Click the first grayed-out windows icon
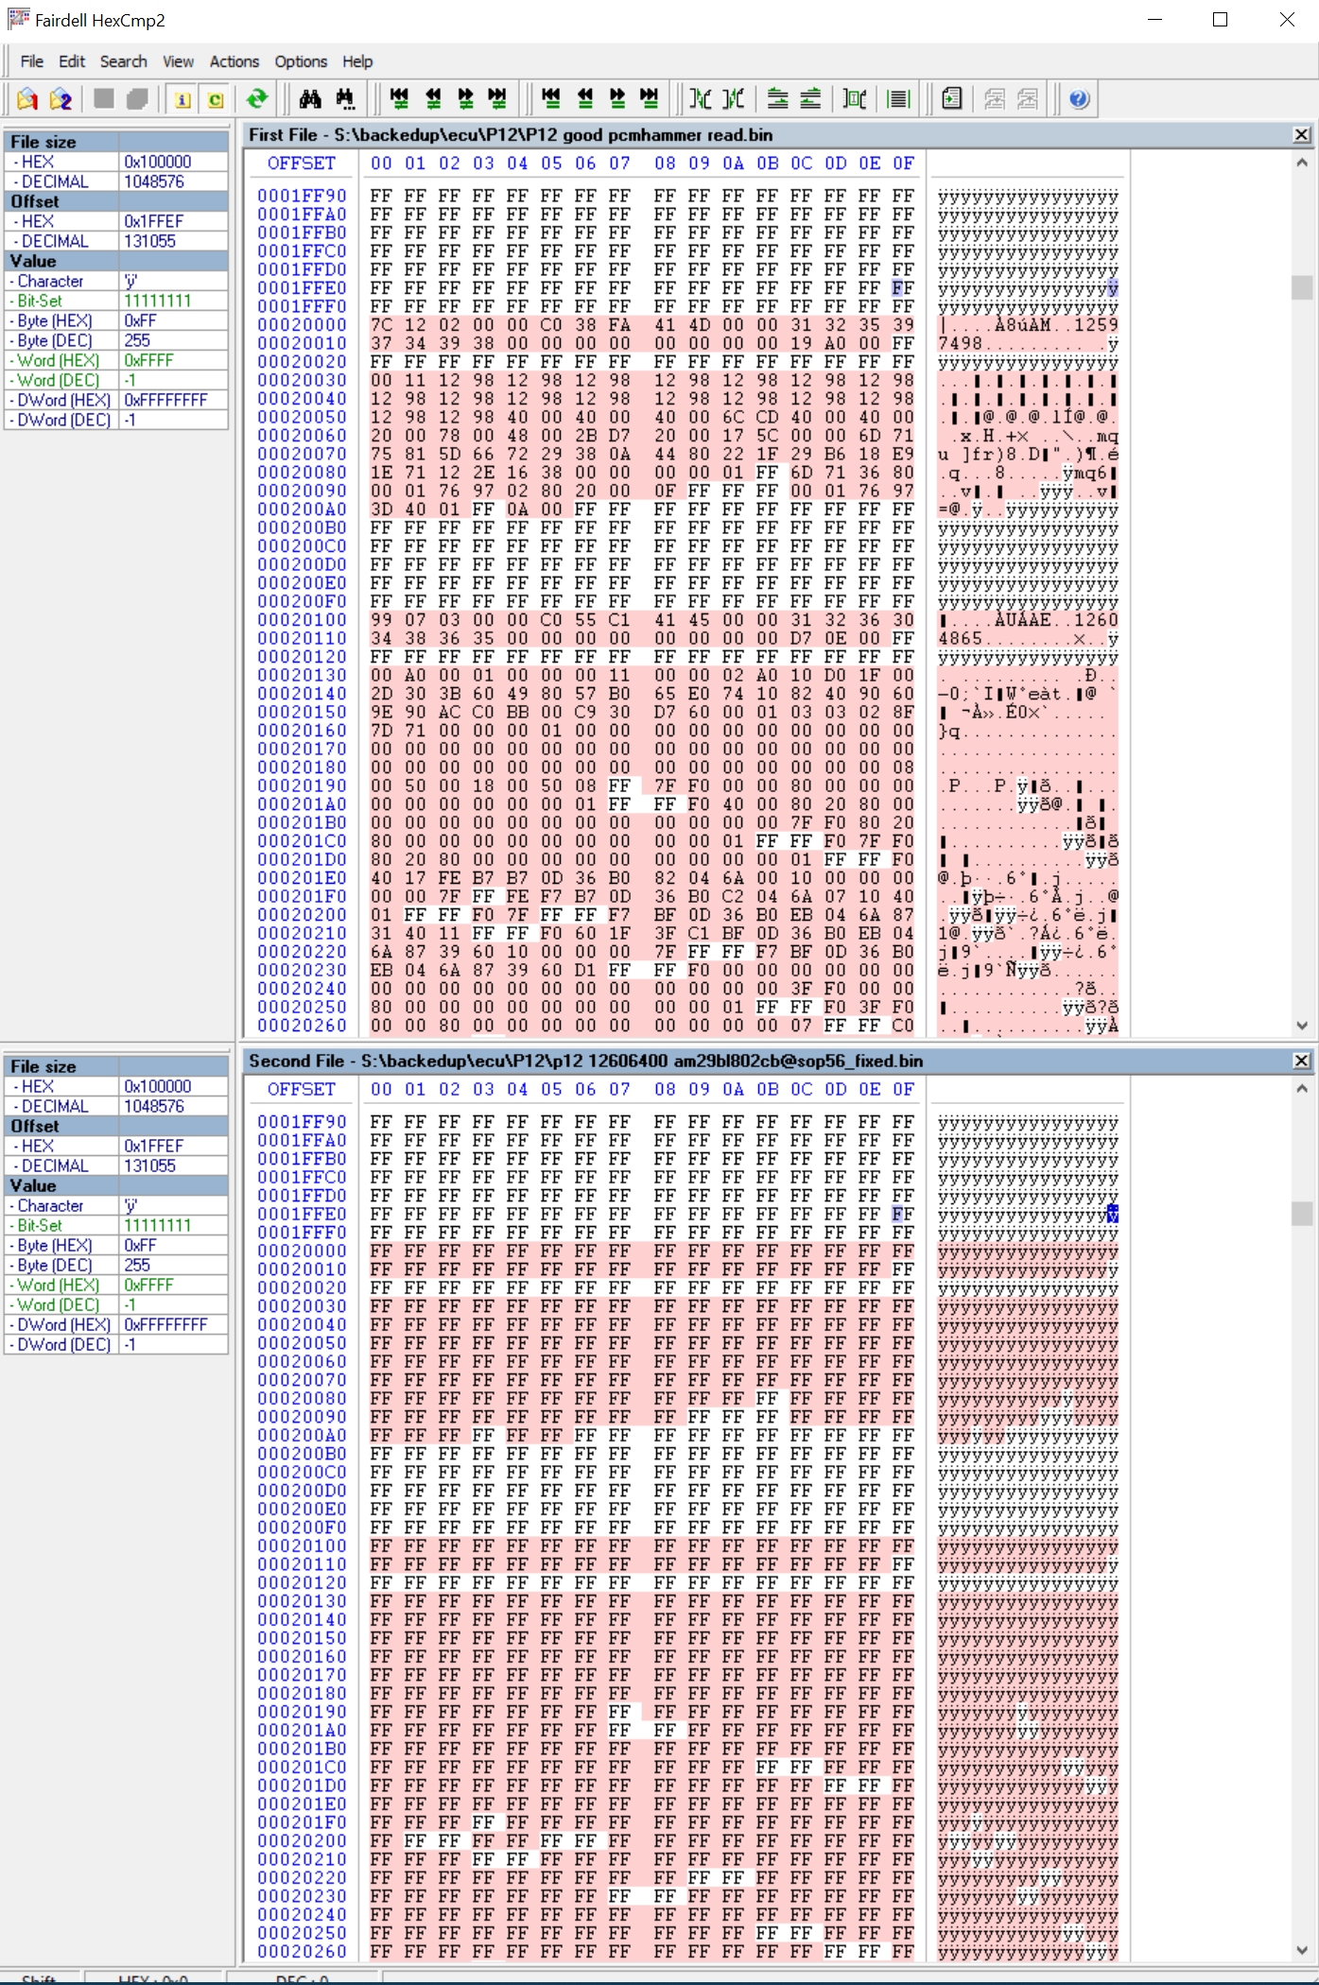 995,98
